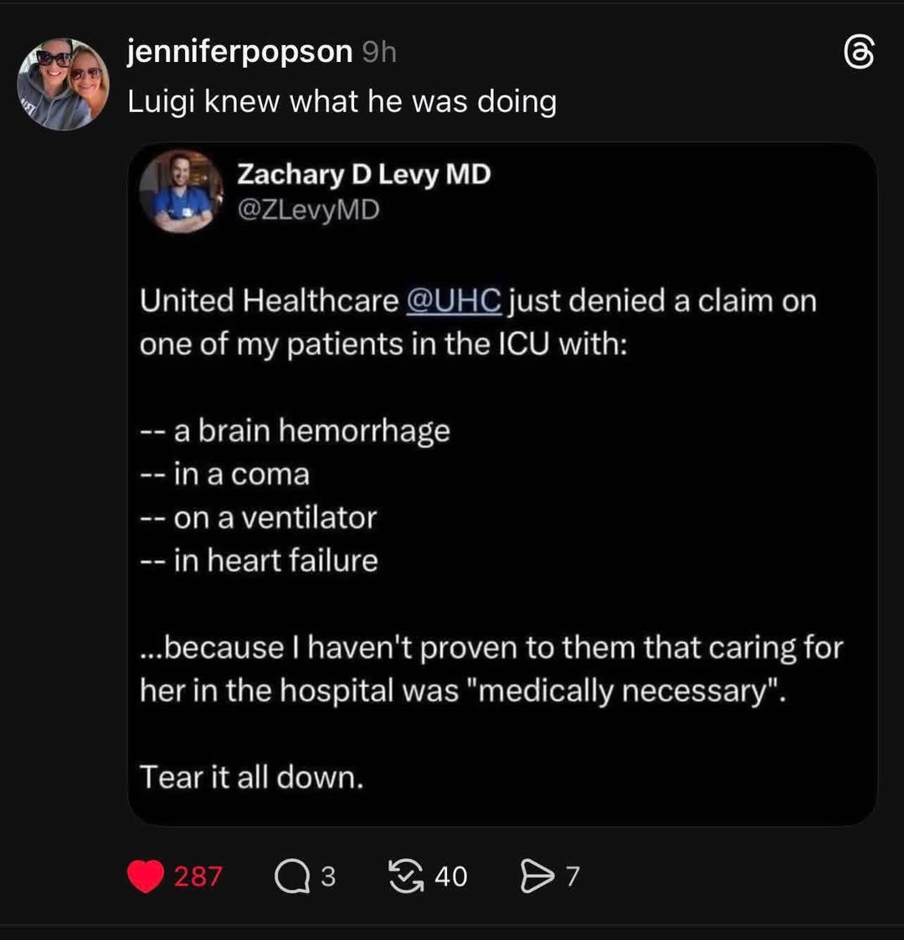Viewport: 904px width, 940px height.
Task: Click "Luigi knew what he was doing" text
Action: [342, 101]
